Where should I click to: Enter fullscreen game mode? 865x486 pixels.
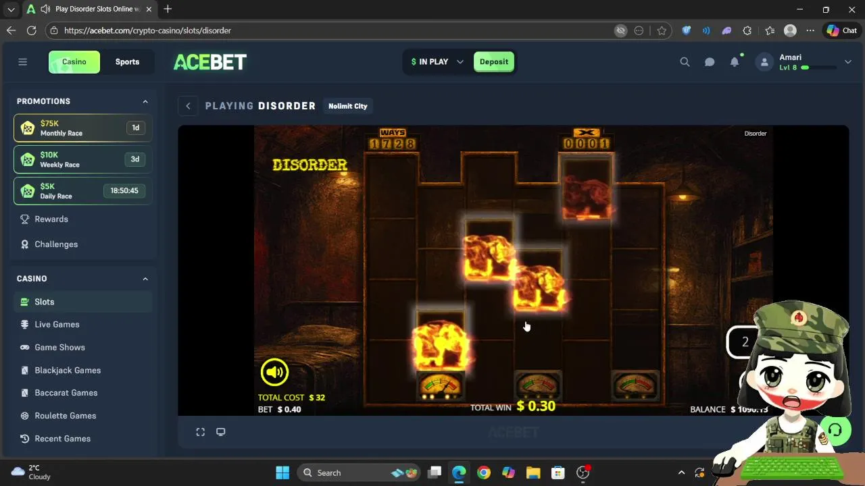click(x=201, y=432)
